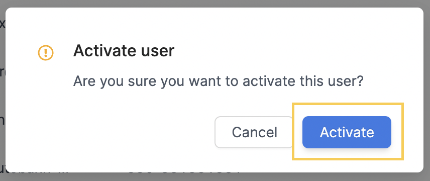430x181 pixels.
Task: Click the dimmed backdrop below the dialog
Action: [215, 177]
